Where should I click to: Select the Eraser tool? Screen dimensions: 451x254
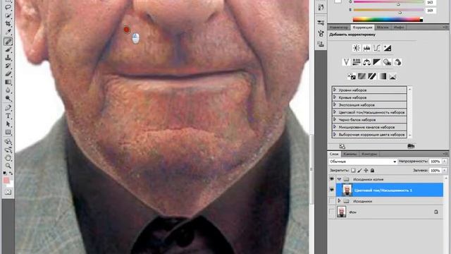pos(8,74)
